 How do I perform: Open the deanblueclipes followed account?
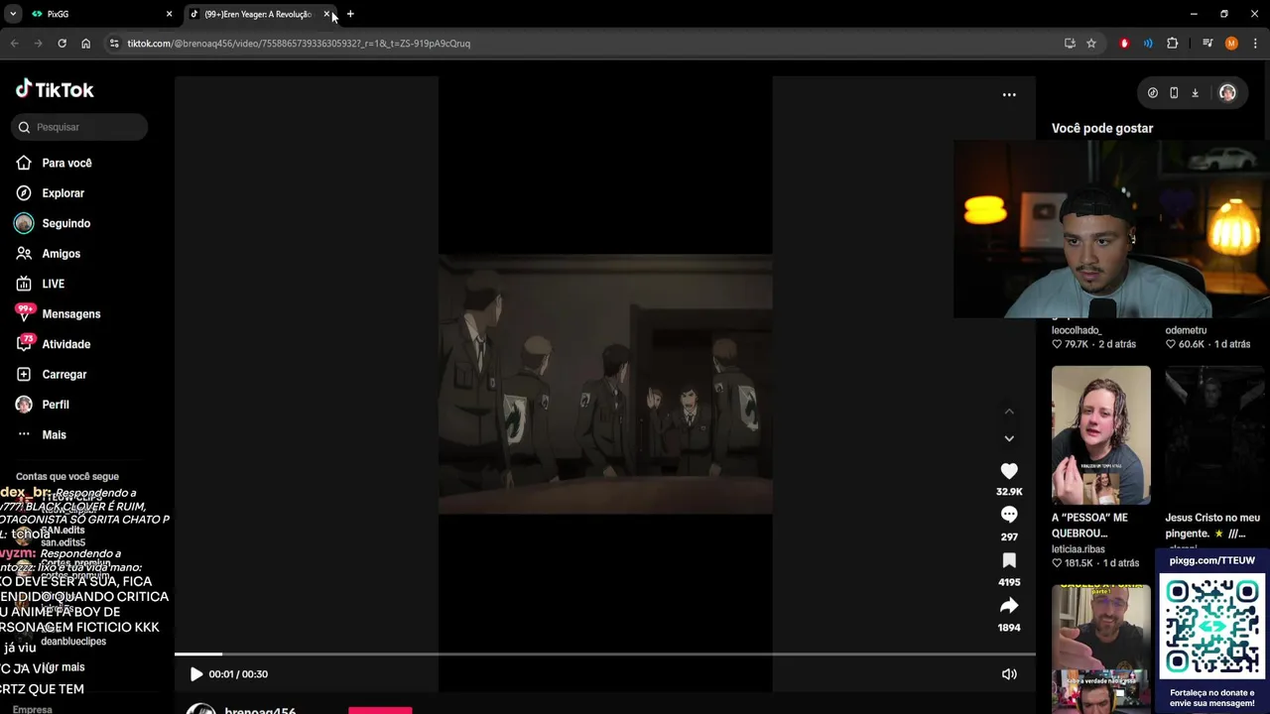(73, 642)
